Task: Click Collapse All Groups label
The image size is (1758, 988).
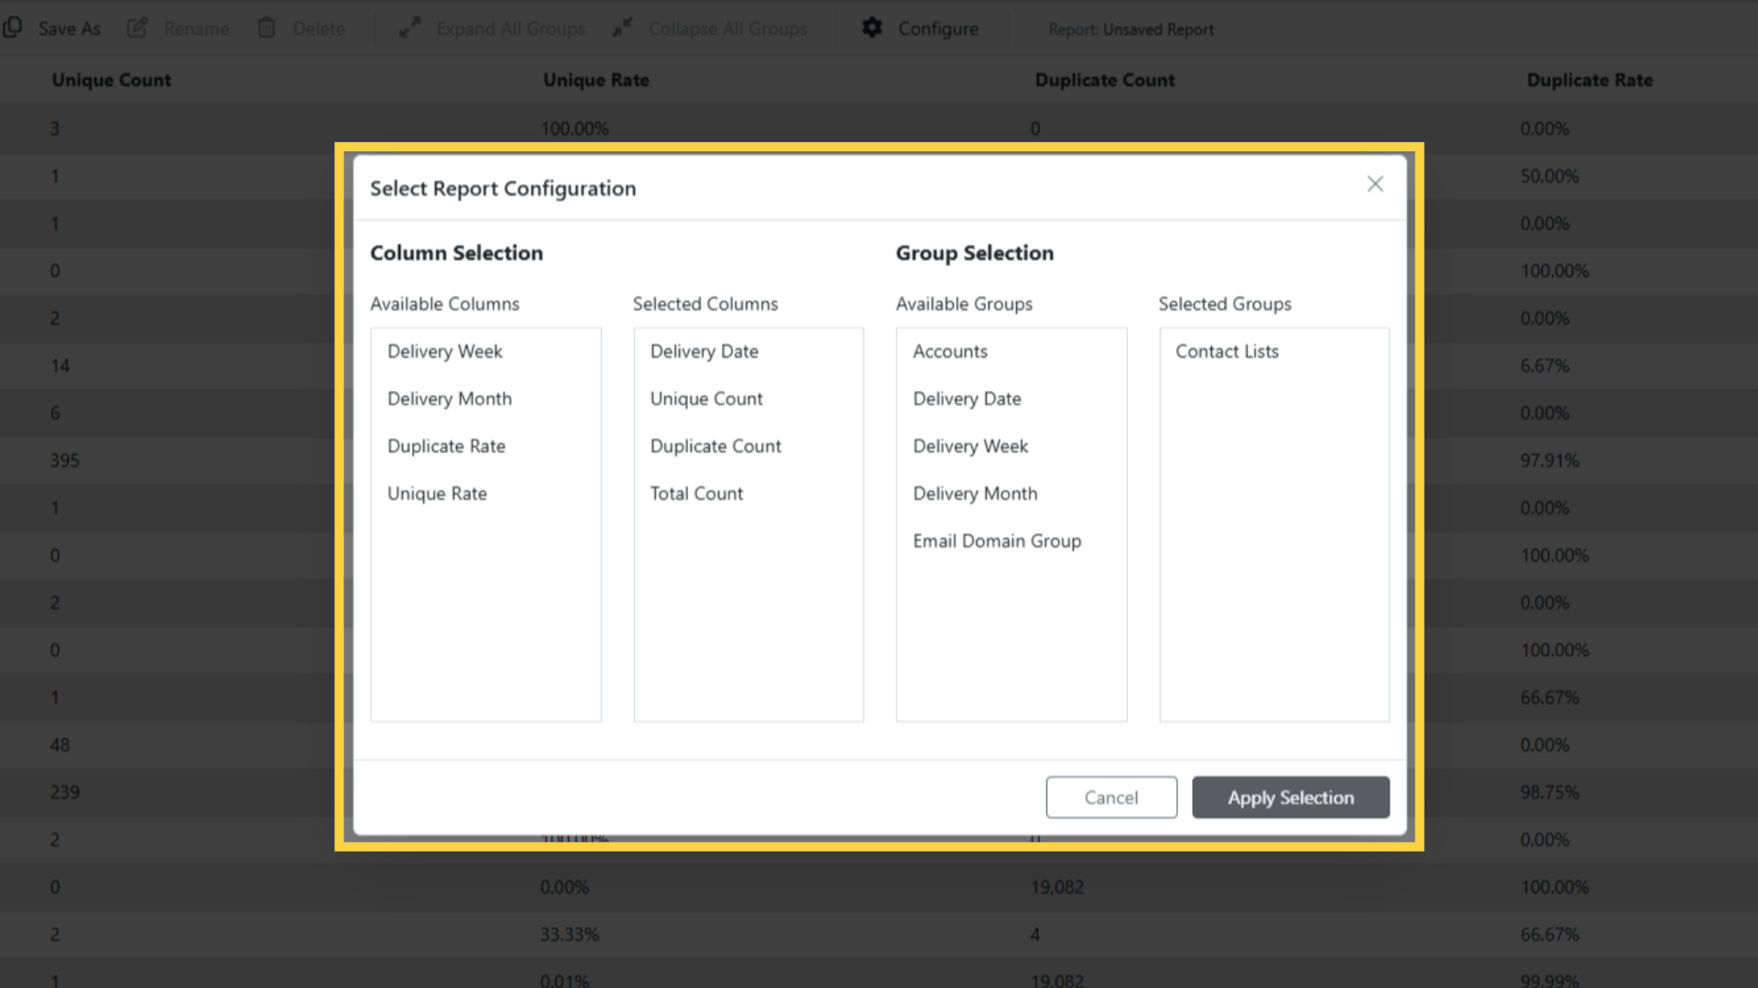Action: tap(728, 28)
